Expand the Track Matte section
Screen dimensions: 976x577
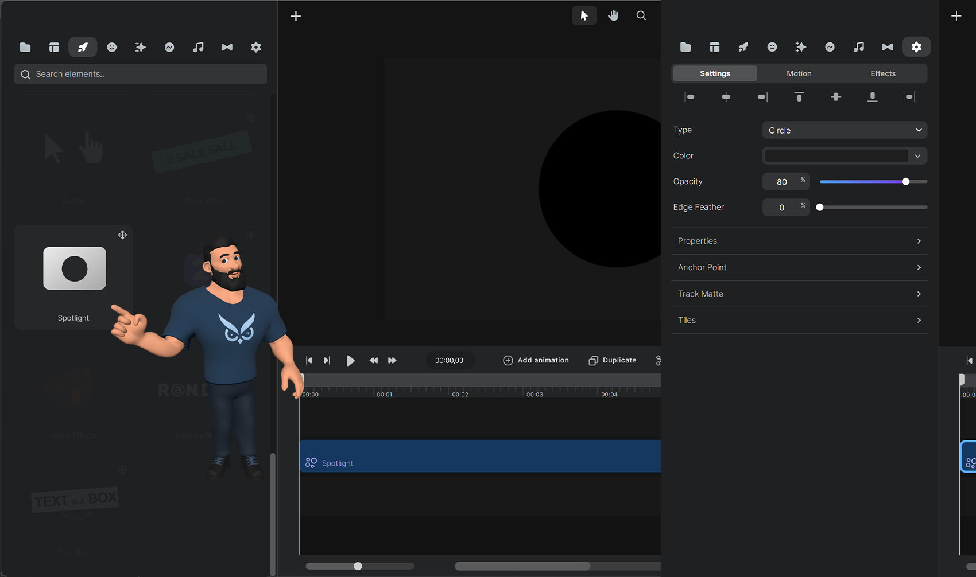point(799,294)
